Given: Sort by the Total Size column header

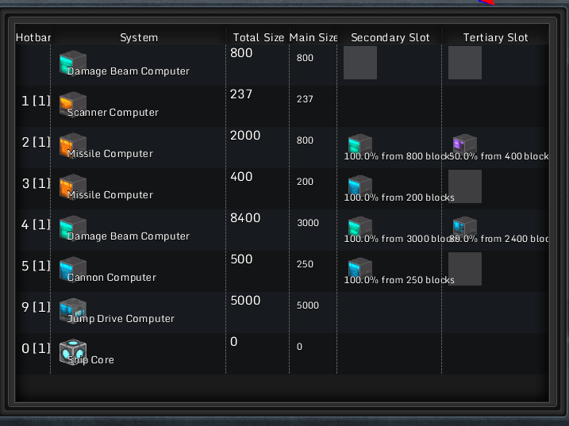Looking at the screenshot, I should (x=258, y=37).
